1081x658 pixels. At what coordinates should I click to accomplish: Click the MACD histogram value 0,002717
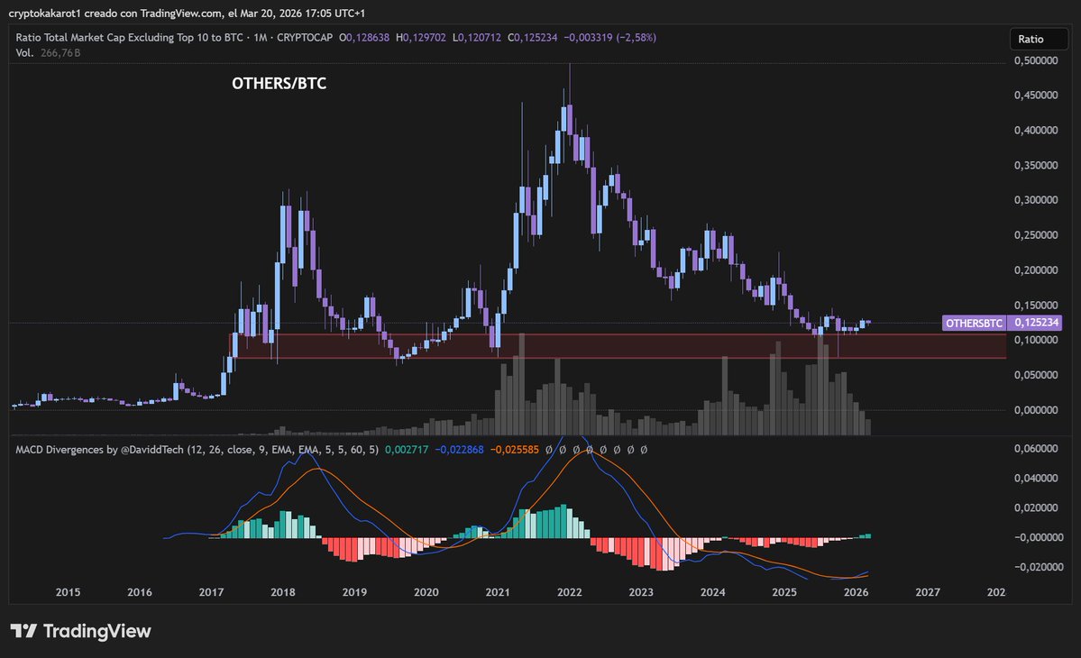point(406,450)
